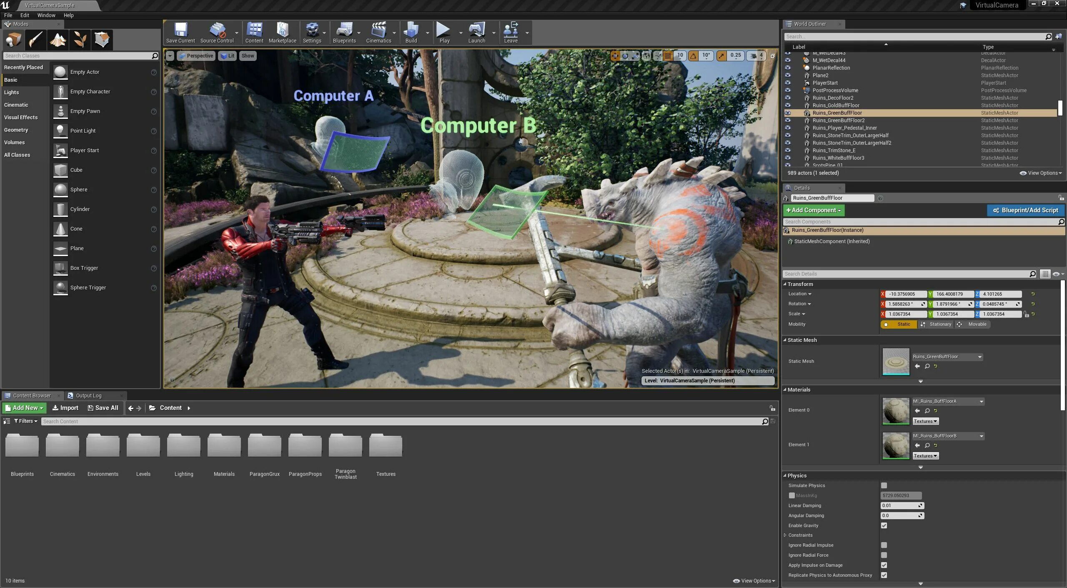Viewport: 1067px width, 588px height.
Task: Uncheck the Enable Gravity checkbox
Action: click(x=884, y=525)
